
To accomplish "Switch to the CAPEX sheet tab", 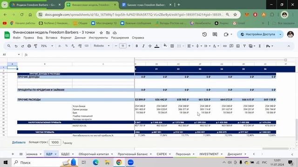I will pos(162,154).
